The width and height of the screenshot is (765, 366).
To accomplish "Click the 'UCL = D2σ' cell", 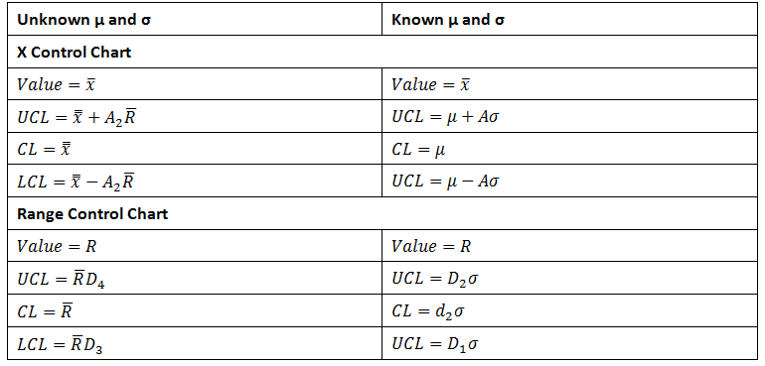I will pyautogui.click(x=569, y=278).
